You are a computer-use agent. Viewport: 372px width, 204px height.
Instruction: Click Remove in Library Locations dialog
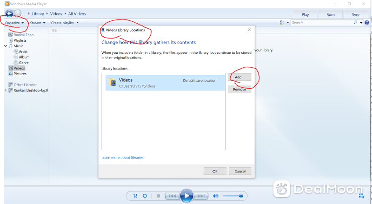click(x=239, y=89)
